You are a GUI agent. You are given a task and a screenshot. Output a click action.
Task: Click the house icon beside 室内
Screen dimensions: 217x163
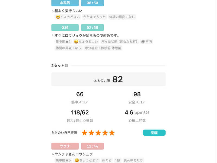(143, 42)
